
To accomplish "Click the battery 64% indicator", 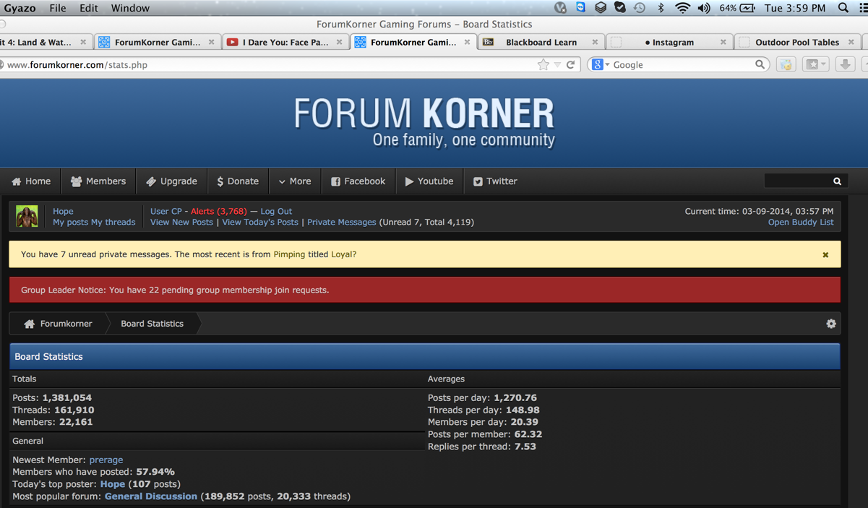I will (x=737, y=8).
